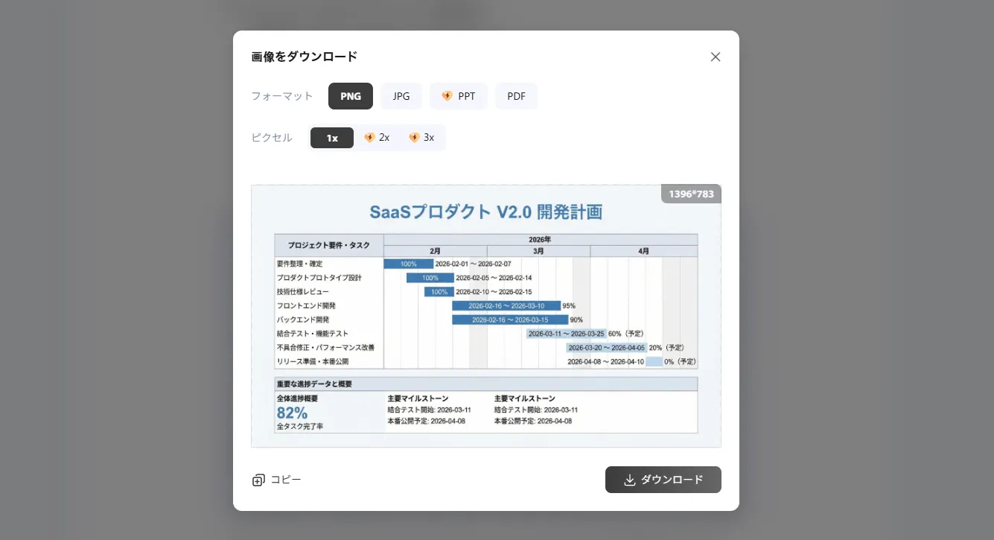Select the 1x pixel scale
Viewport: 994px width, 540px height.
332,138
